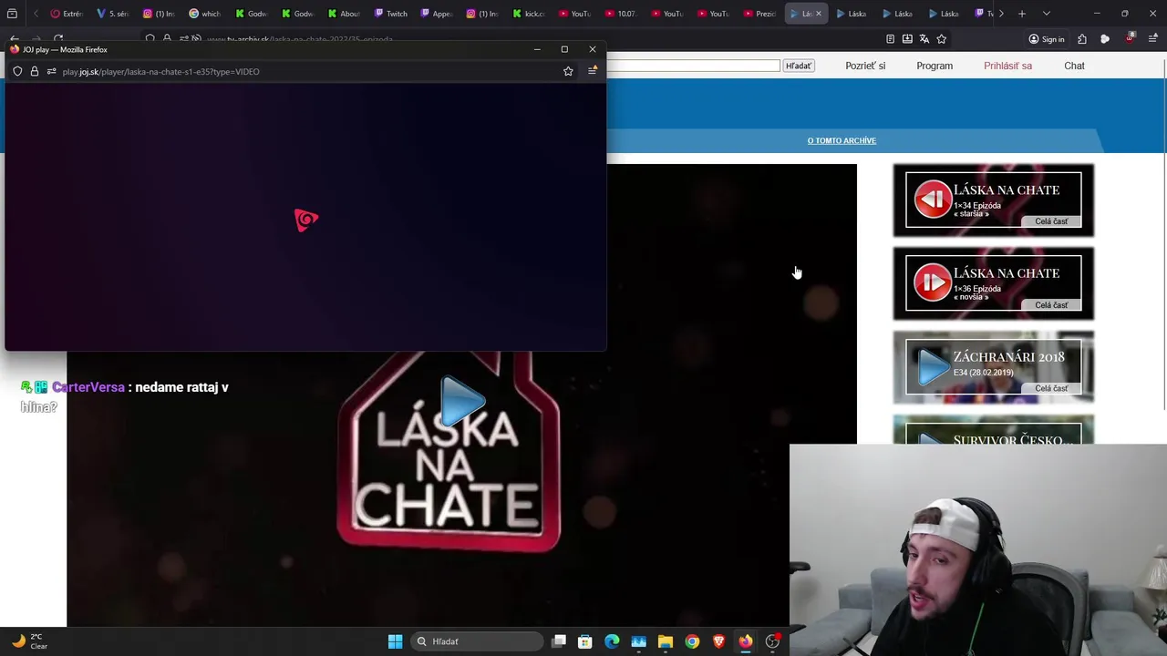Click the Firefox View icon at tab bar start
The width and height of the screenshot is (1167, 656).
tap(12, 14)
